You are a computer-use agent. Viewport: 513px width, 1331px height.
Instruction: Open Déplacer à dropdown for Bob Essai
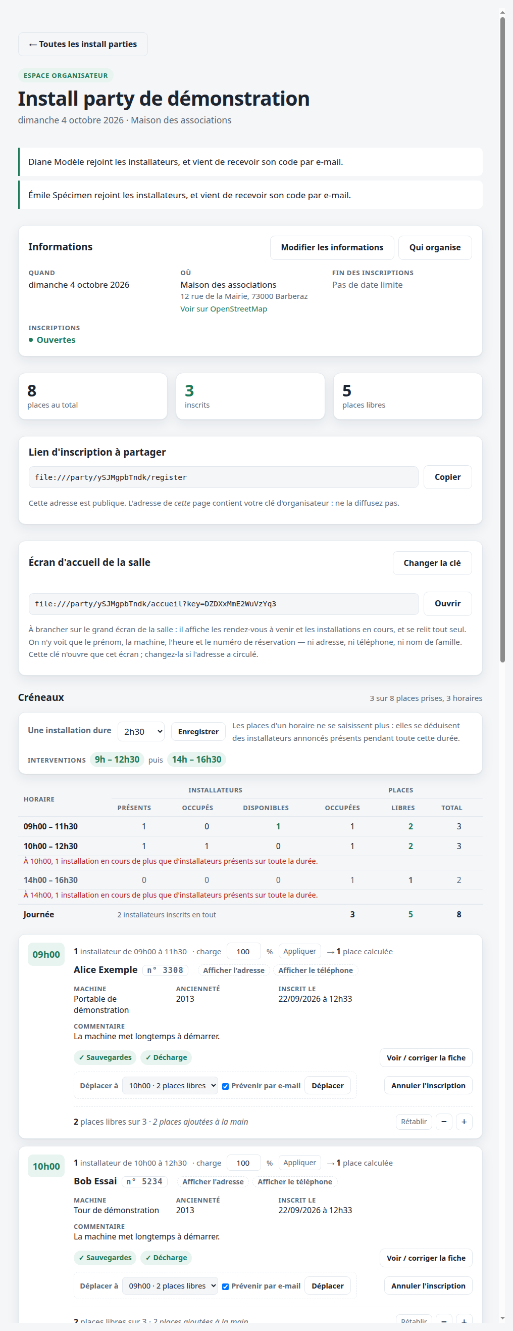click(170, 1286)
